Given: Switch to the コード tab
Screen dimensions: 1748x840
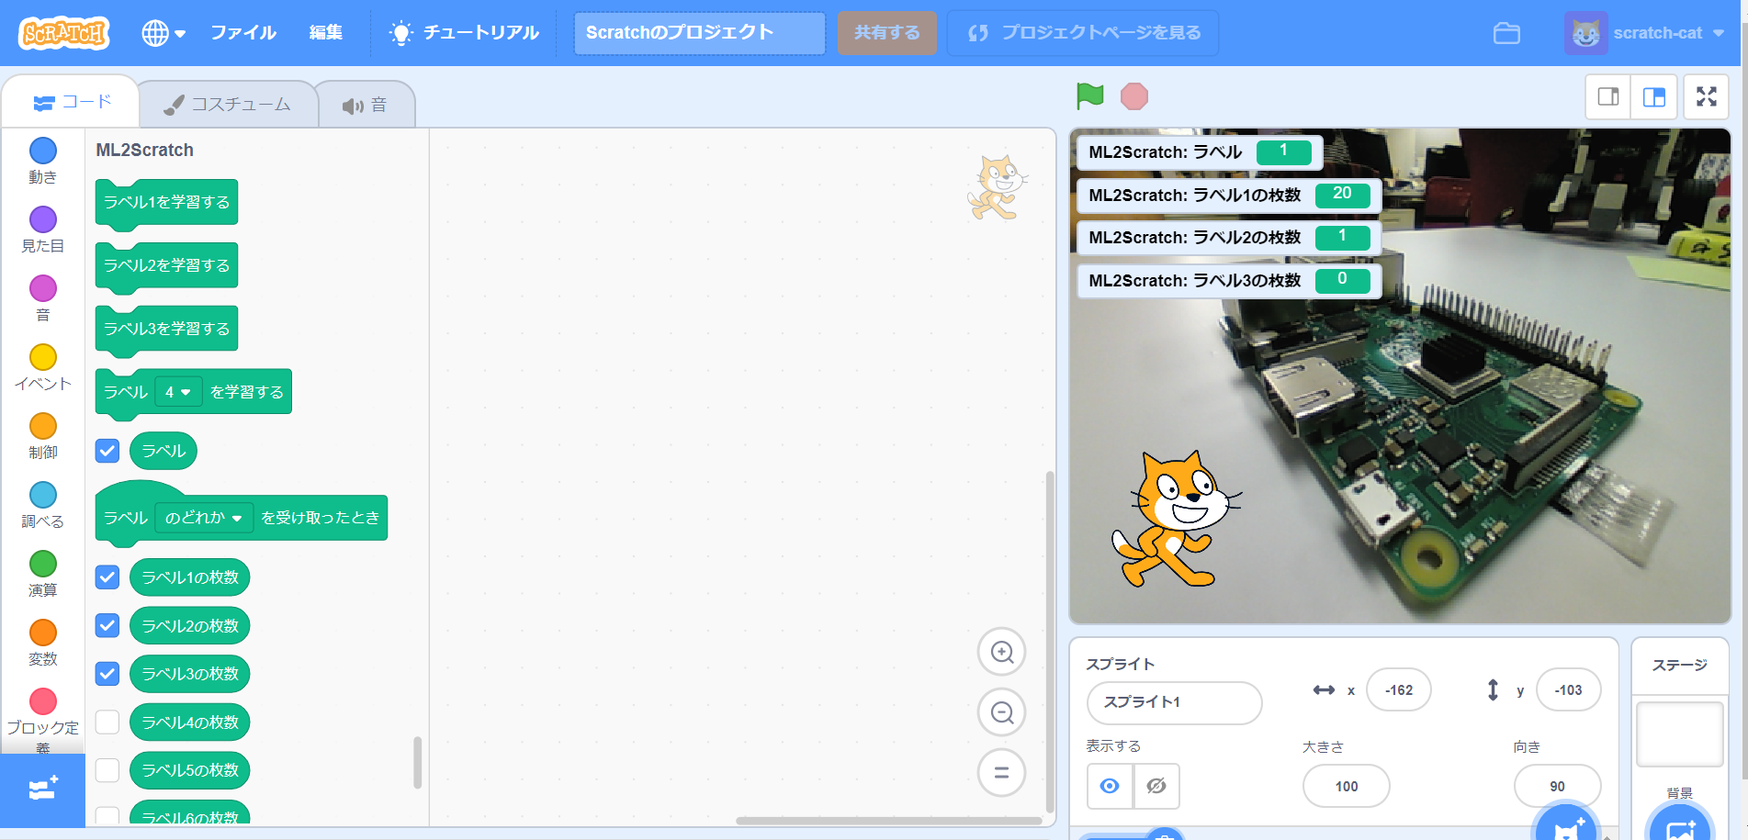Looking at the screenshot, I should click(x=72, y=102).
